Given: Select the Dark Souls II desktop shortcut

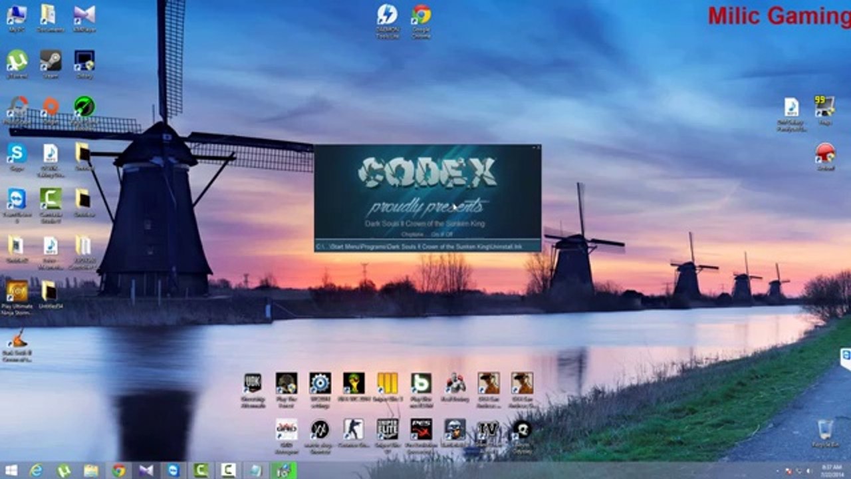Looking at the screenshot, I should tap(18, 345).
